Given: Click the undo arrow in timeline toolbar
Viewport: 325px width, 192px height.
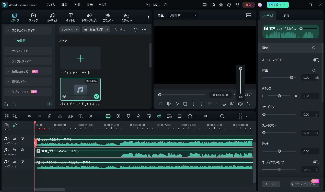Looking at the screenshot, I should (x=29, y=116).
